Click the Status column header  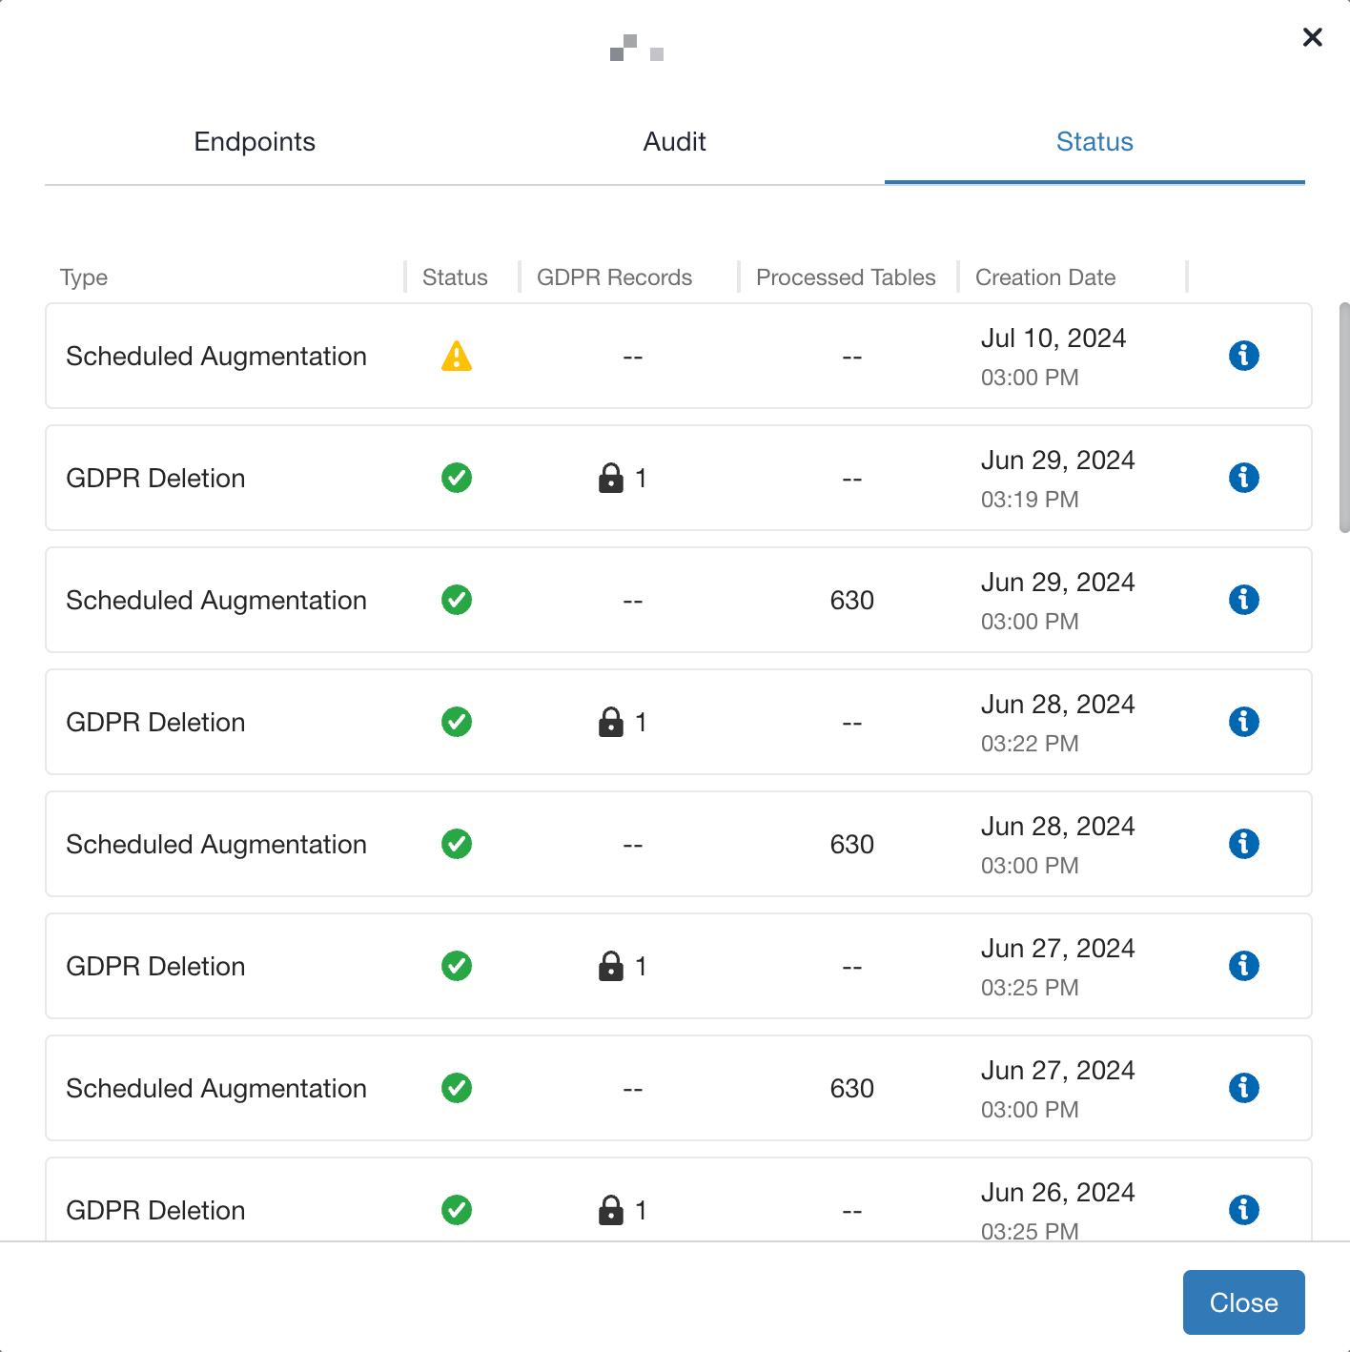455,277
